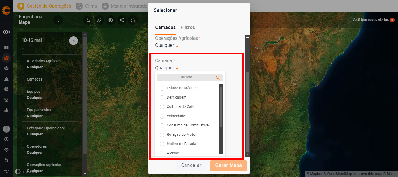Open settings gear in the left sidebar
Screen dimensions: 398x177
point(6,150)
